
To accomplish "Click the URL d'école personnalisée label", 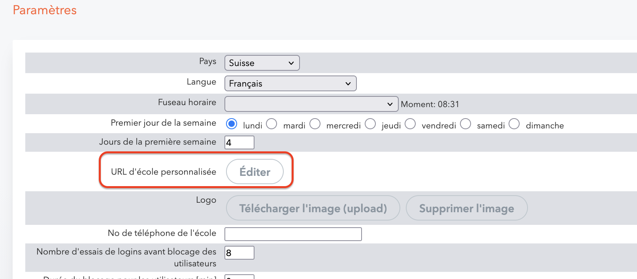I will click(x=163, y=172).
